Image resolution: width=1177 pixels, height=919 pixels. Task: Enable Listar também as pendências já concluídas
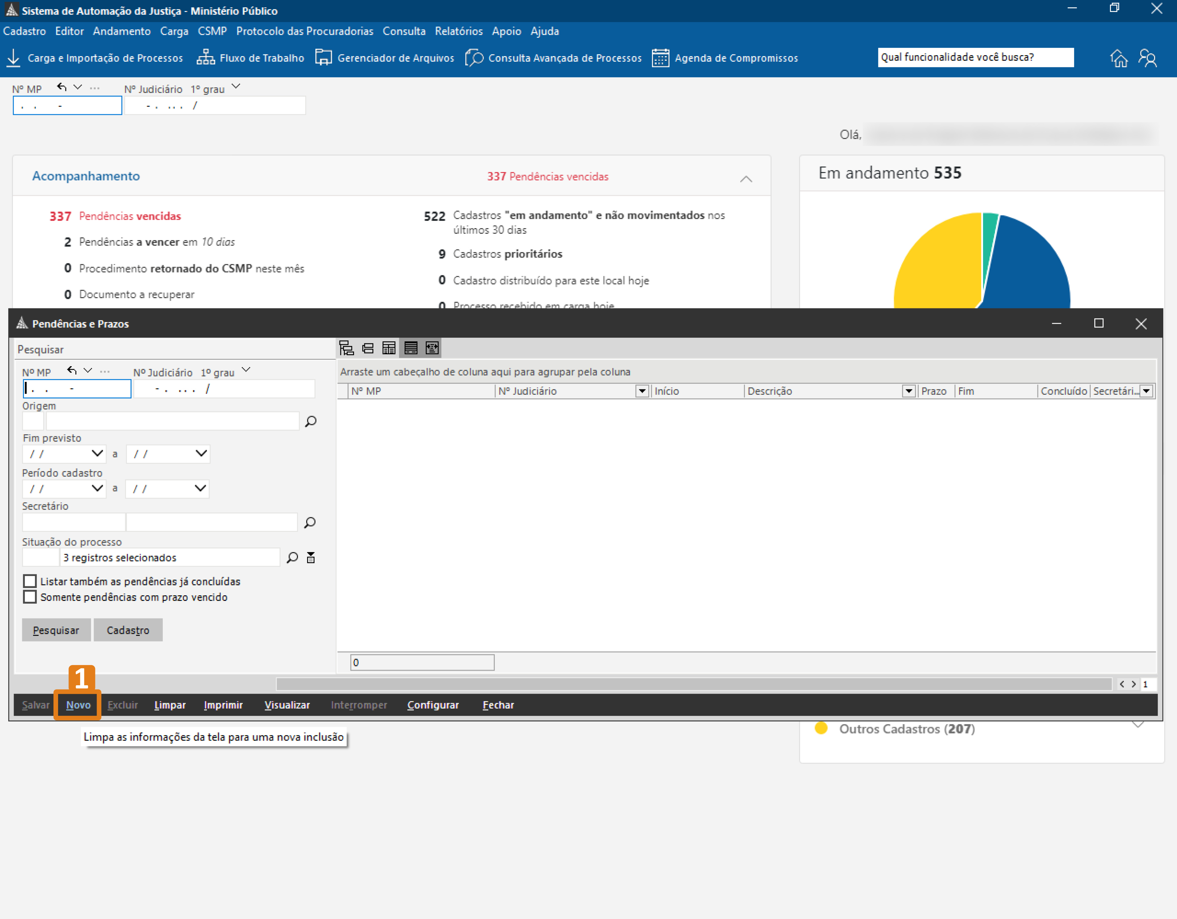pyautogui.click(x=30, y=581)
